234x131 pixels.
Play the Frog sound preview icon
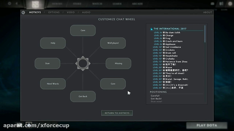coord(164,38)
